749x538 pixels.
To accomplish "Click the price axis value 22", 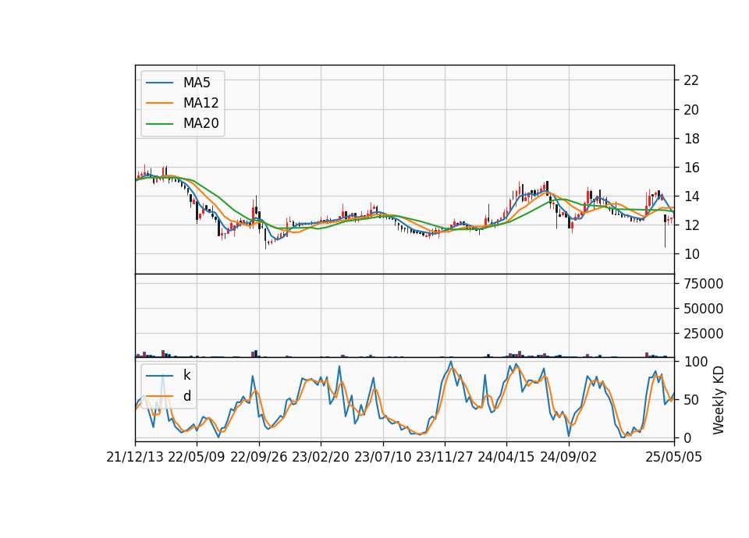I will (691, 80).
